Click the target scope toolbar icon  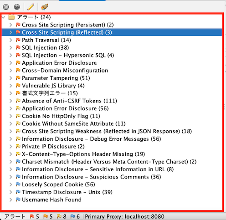pos(6,7)
